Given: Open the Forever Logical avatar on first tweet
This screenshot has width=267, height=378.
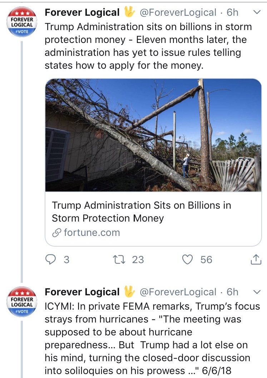Looking at the screenshot, I should (22, 21).
